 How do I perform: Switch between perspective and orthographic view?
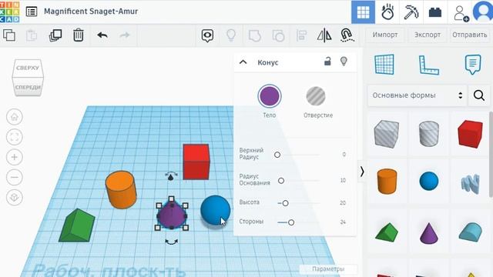click(x=15, y=197)
